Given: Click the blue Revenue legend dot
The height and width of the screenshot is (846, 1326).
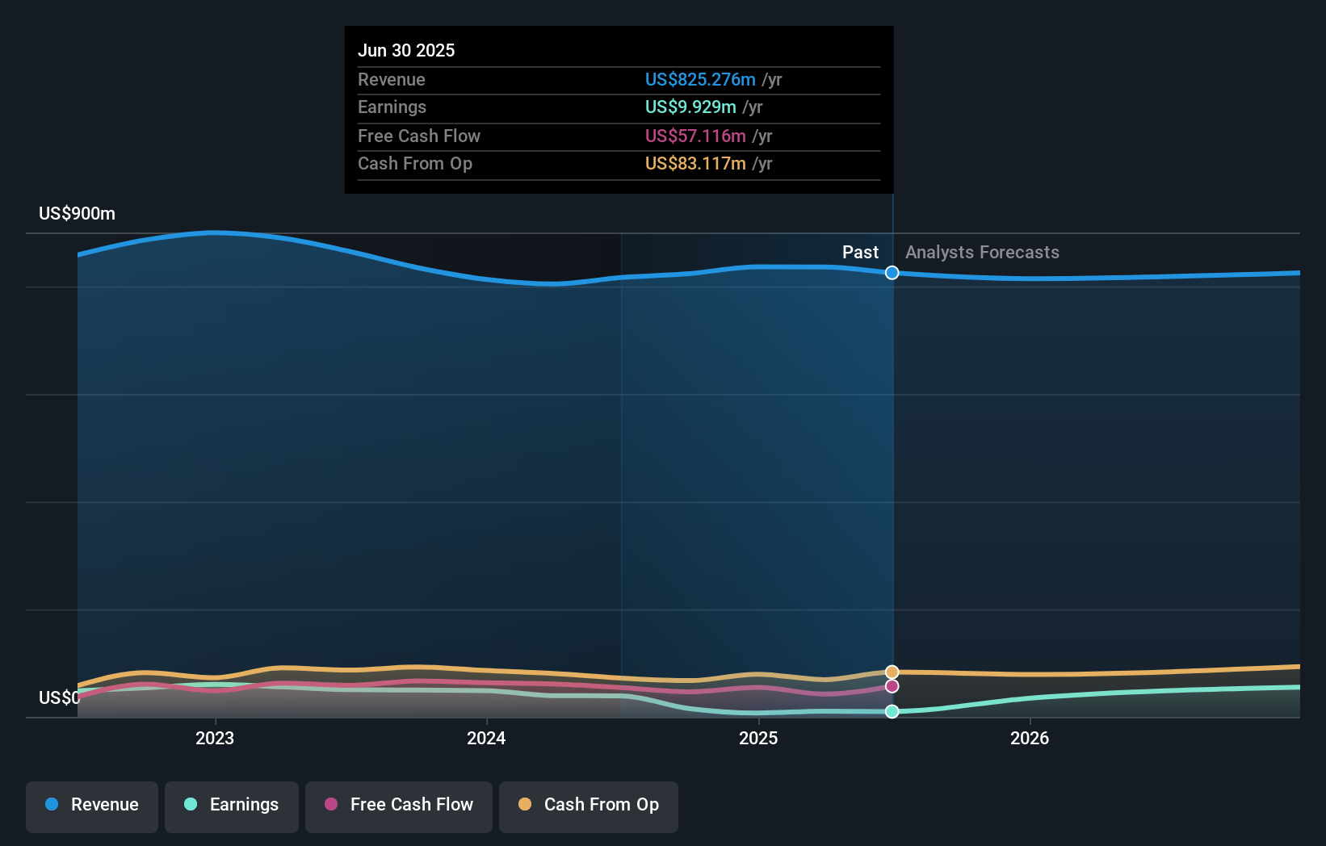Looking at the screenshot, I should click(52, 805).
